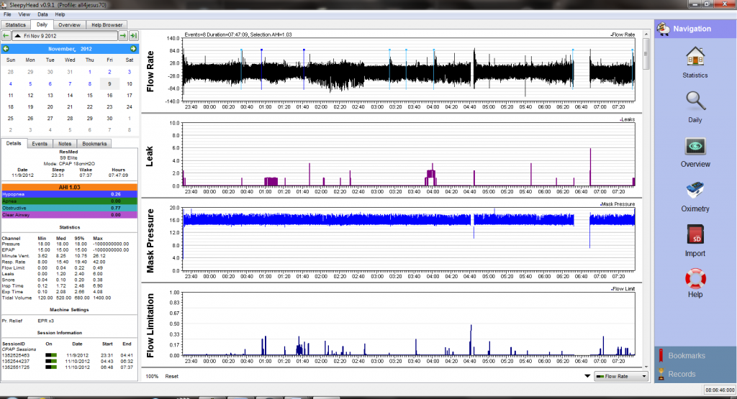Show previous month in calendar
This screenshot has width=737, height=399.
pyautogui.click(x=6, y=49)
